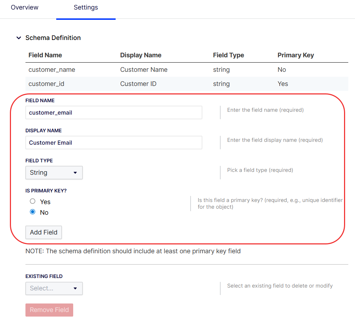Screen dimensions: 355x324
Task: Select Yes for Is Primary Key
Action: [33, 201]
